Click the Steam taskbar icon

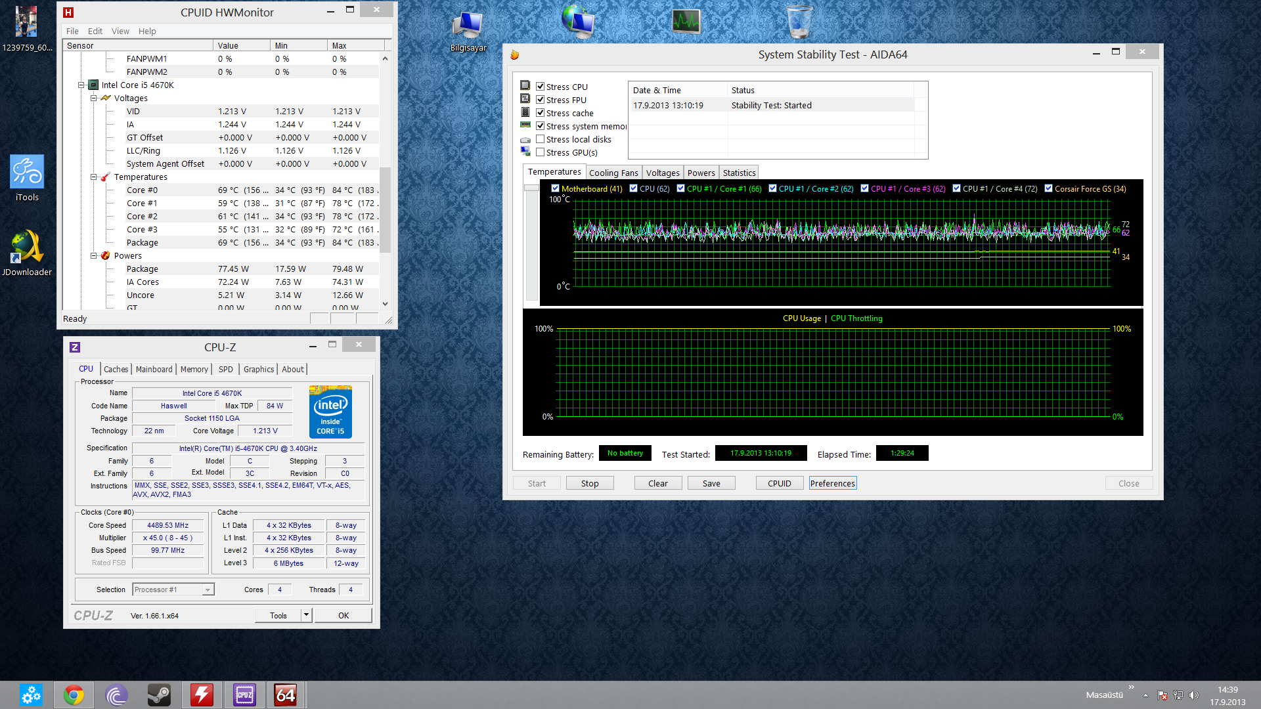pyautogui.click(x=159, y=695)
